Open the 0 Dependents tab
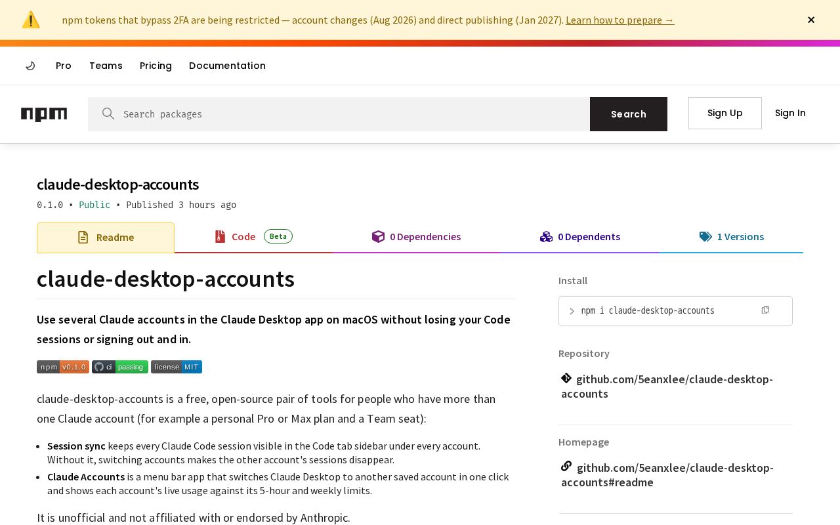 [x=579, y=237]
